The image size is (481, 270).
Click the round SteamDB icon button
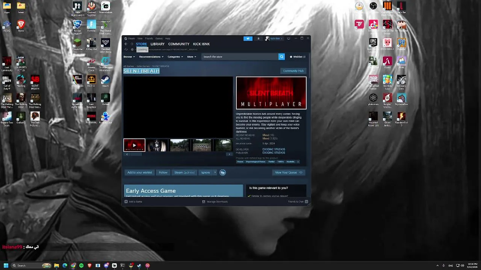point(222,172)
